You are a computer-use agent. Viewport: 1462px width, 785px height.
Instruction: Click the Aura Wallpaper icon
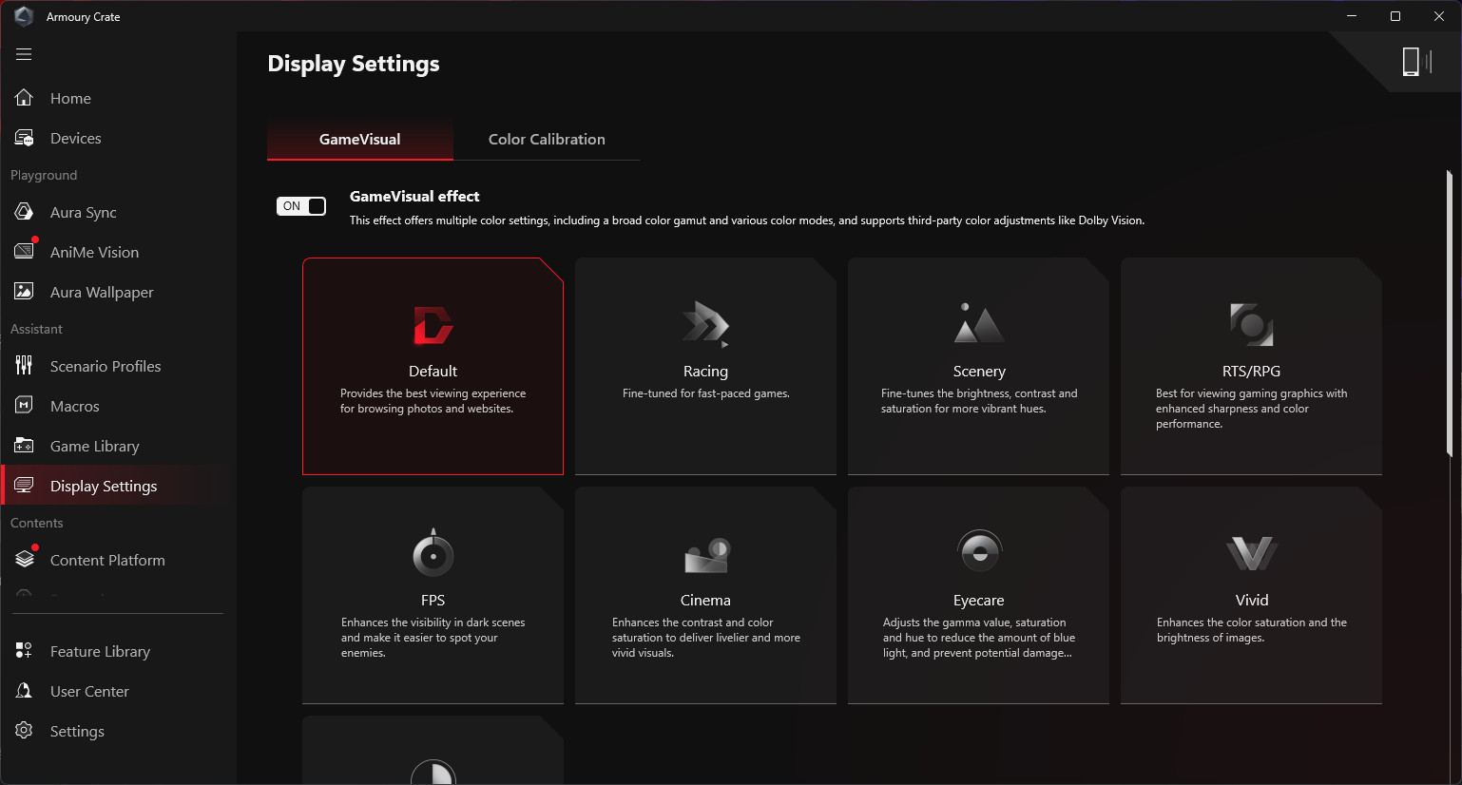click(x=24, y=292)
